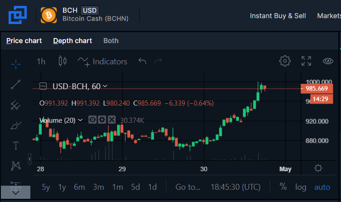Switch to the Depth chart tab
Screen dimensions: 341x202
coord(73,41)
